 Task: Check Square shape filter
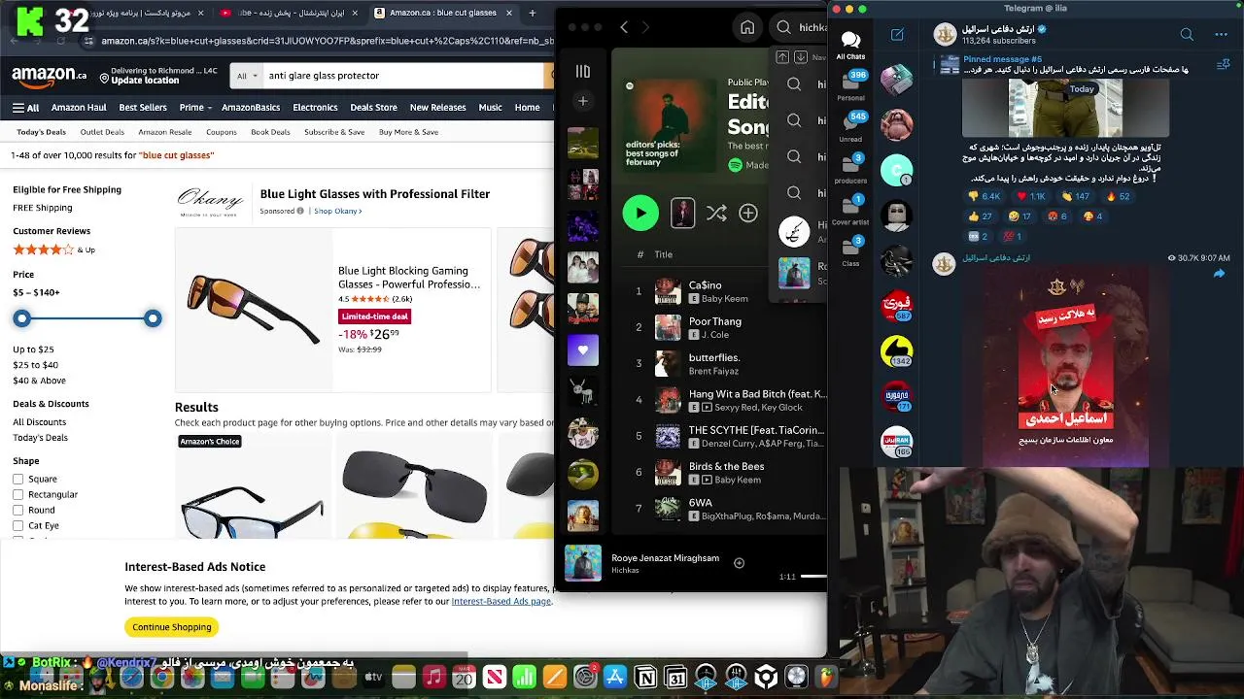click(18, 479)
